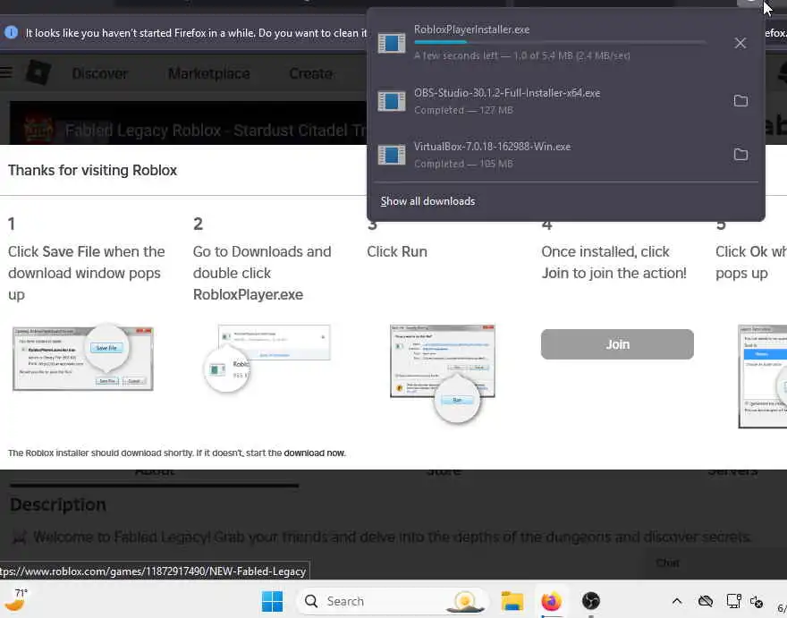
Task: Go to the Discover page
Action: click(100, 74)
